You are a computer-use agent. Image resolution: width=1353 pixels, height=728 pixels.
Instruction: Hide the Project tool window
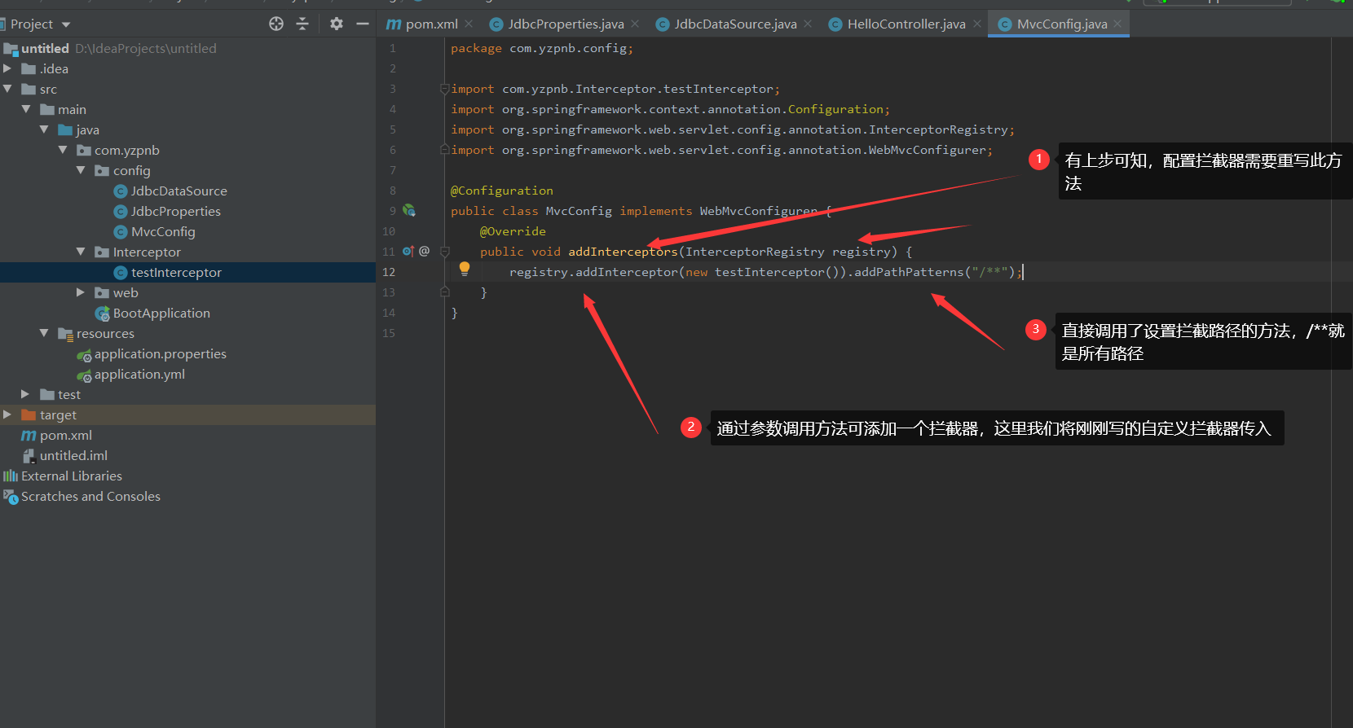pyautogui.click(x=363, y=24)
